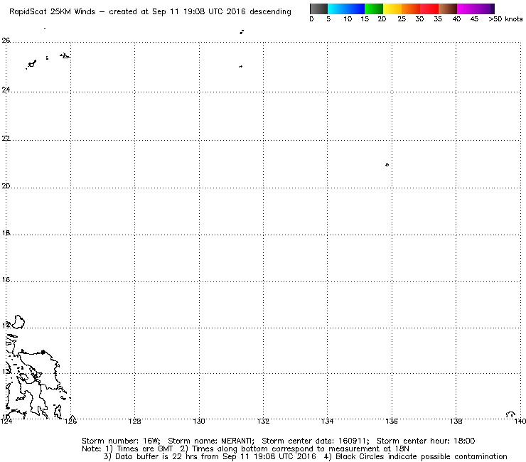Click the green 15-20 knots color segment

pyautogui.click(x=374, y=9)
